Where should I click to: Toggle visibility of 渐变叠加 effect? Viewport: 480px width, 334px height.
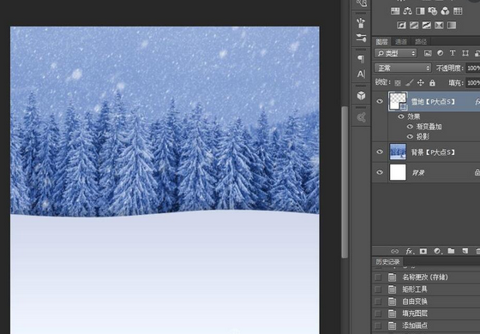(410, 127)
